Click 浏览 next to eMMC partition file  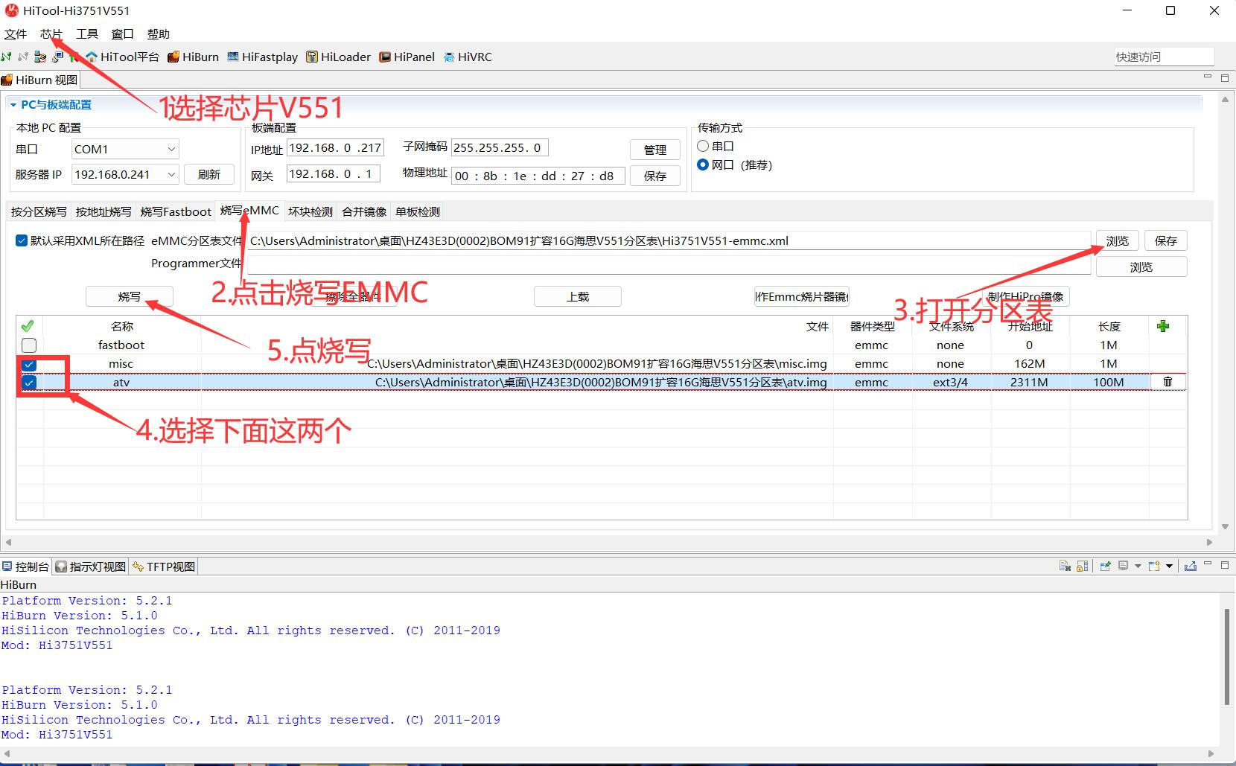point(1117,241)
